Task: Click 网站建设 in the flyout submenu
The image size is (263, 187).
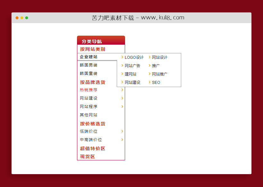Action: pos(132,82)
